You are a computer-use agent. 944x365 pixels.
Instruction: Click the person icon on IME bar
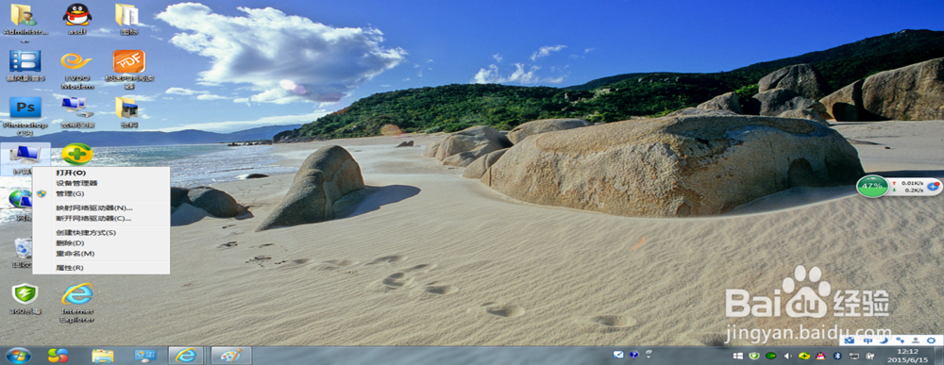coord(916,340)
